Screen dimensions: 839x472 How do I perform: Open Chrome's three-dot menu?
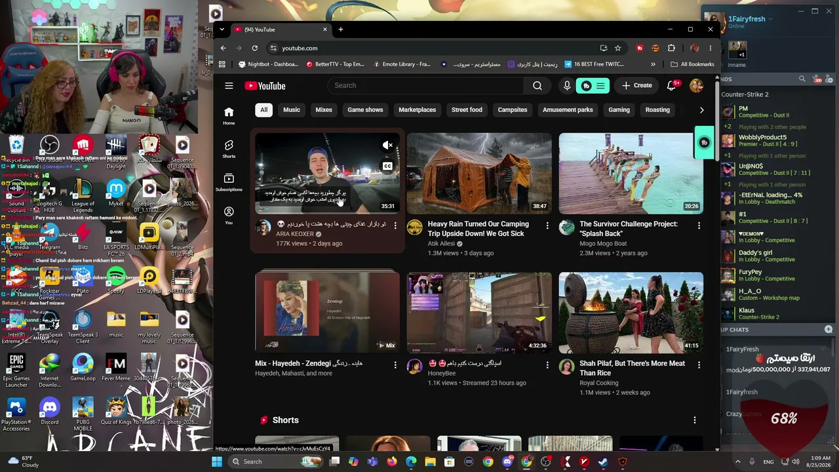[x=710, y=48]
